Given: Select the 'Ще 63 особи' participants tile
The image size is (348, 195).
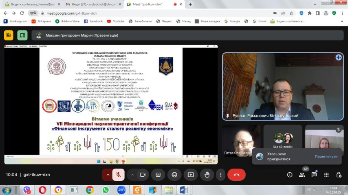Looking at the screenshot, I should point(283,141).
